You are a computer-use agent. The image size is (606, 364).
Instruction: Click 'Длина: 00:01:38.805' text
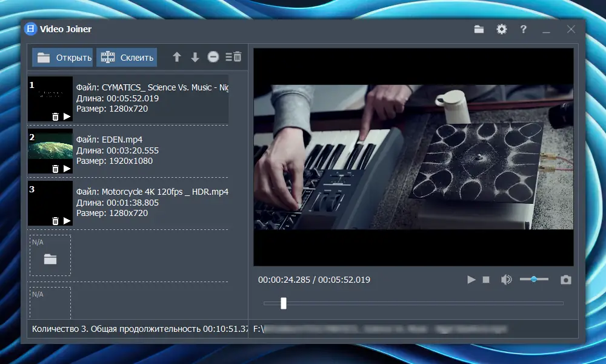point(118,203)
